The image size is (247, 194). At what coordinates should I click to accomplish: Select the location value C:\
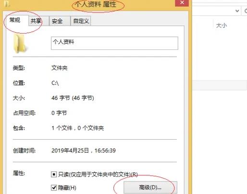(x=55, y=83)
